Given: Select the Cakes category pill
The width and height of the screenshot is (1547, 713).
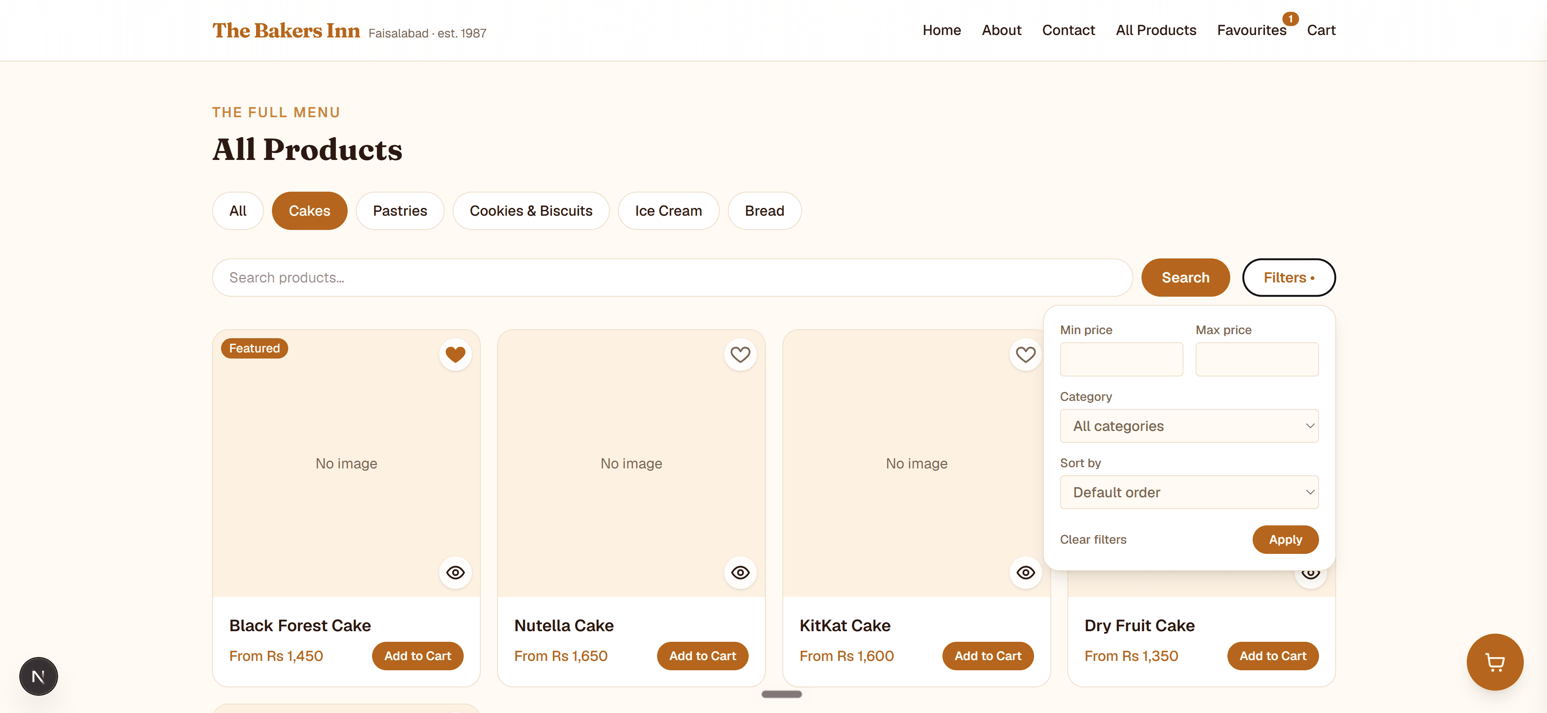Looking at the screenshot, I should 309,211.
